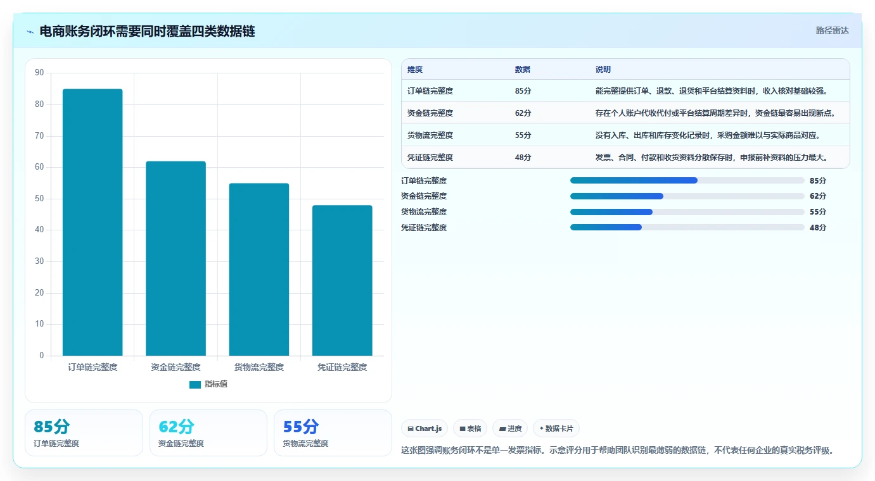This screenshot has width=875, height=481.
Task: Click the page title 电商账务闭环需要同时覆盖四类数据链
Action: point(147,31)
